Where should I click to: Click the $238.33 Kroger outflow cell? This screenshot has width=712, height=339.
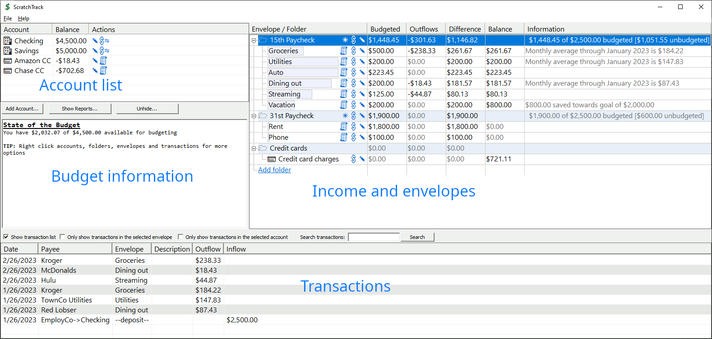tap(208, 261)
